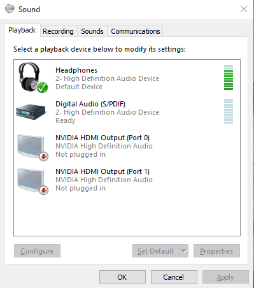This screenshot has width=254, height=288.
Task: Select the NVIDIA HDMI Port 0 monitor icon
Action: click(33, 148)
